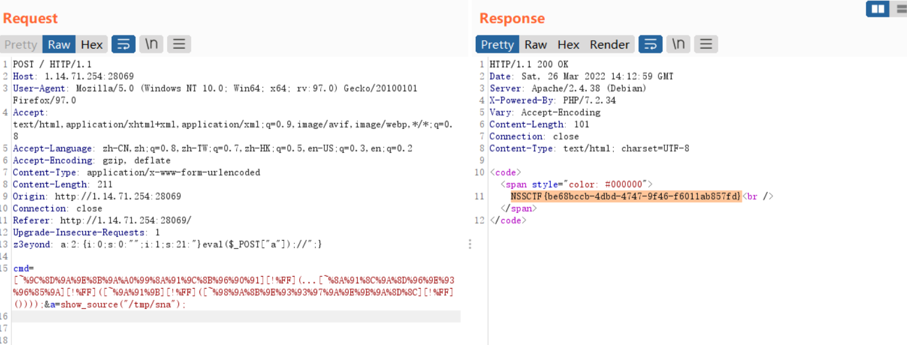Click request Content-Type: application/x-www-form-urlencoded line

coord(136,172)
